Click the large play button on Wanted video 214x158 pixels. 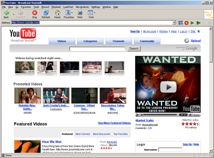coord(168,87)
